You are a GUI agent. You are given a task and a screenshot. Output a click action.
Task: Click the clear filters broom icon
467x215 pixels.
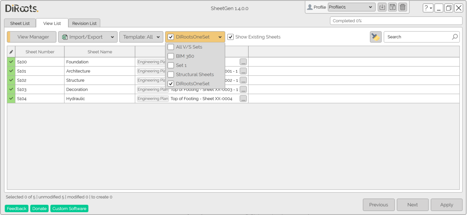(375, 37)
